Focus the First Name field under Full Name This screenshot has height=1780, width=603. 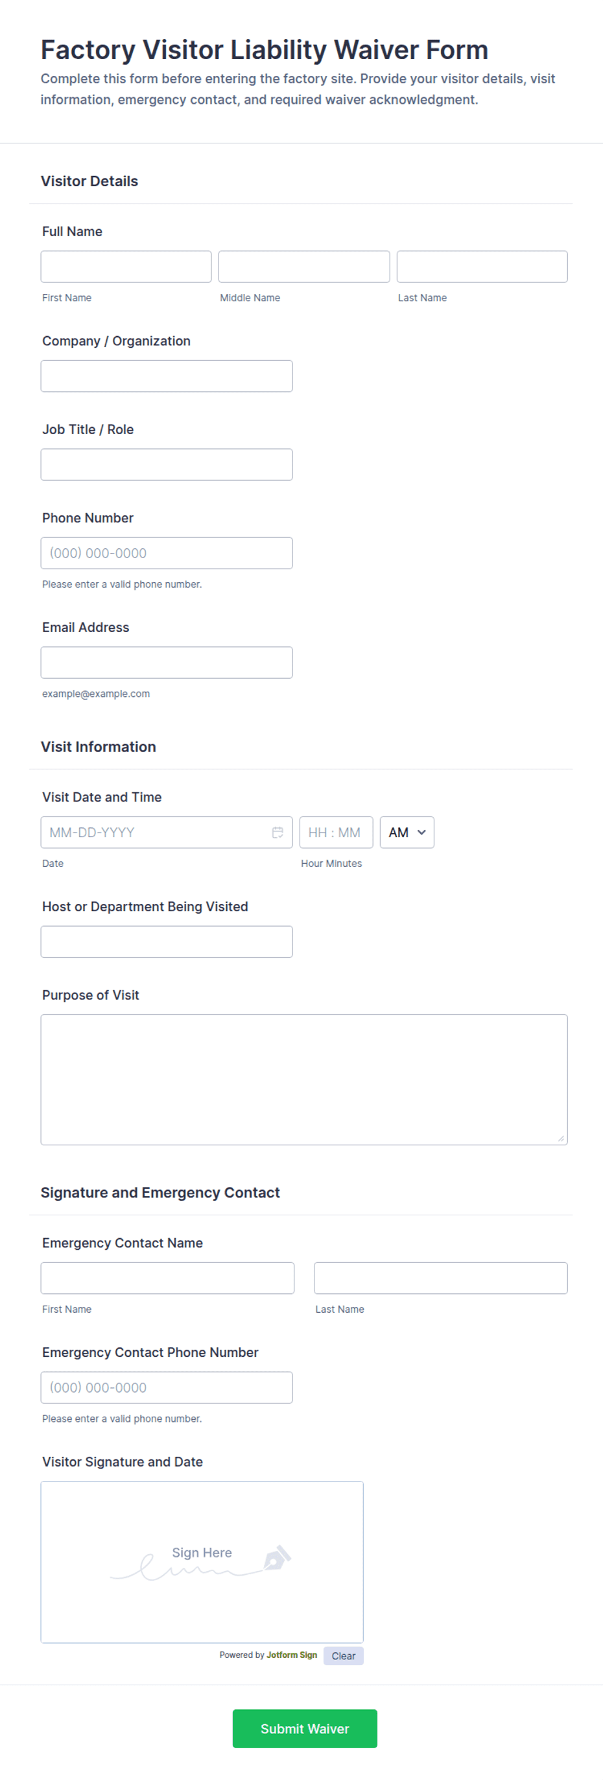coord(126,267)
